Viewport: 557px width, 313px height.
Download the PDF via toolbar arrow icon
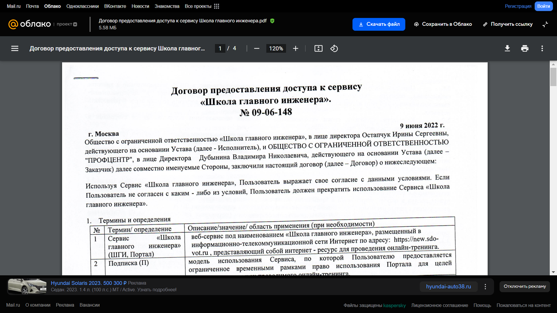tap(507, 48)
